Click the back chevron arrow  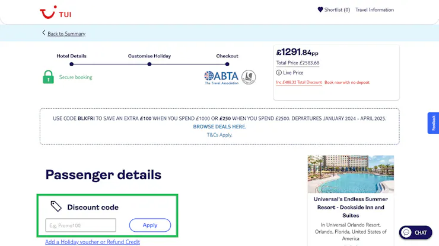pyautogui.click(x=44, y=33)
